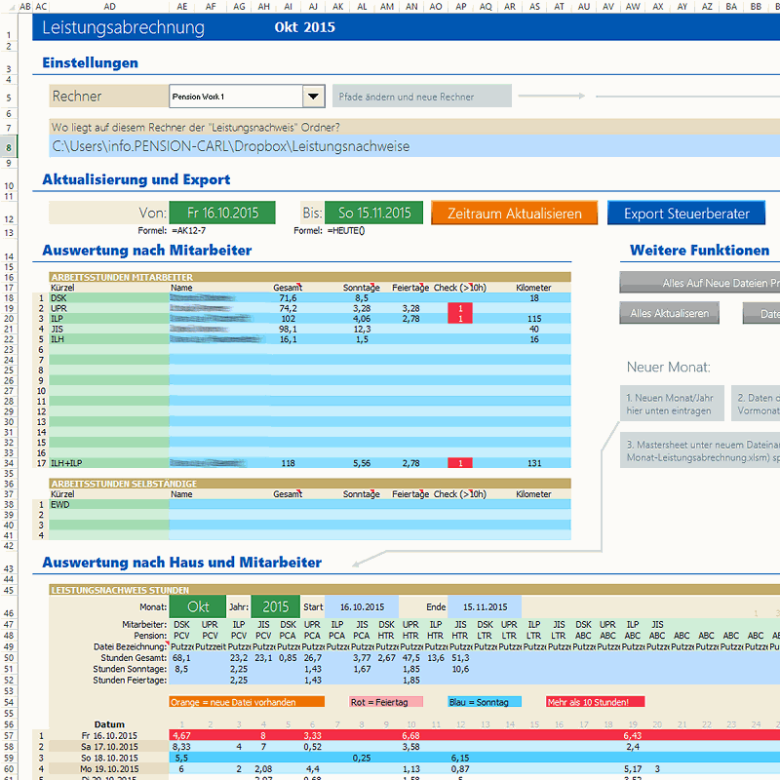Click the 'Mehr als 10 Stunden!' legend

(595, 701)
